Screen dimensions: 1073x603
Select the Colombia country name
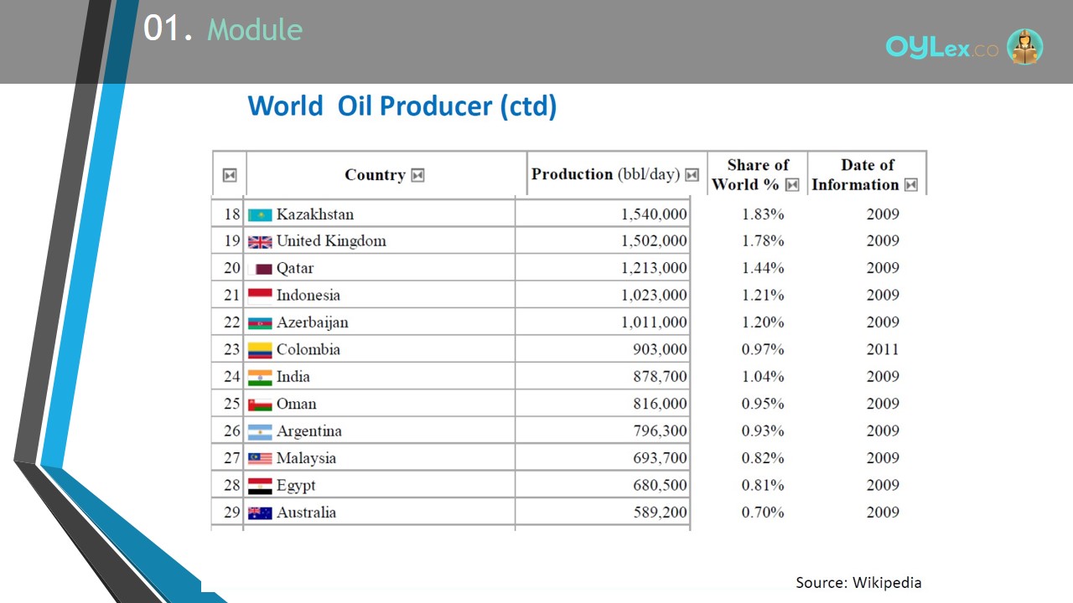308,349
